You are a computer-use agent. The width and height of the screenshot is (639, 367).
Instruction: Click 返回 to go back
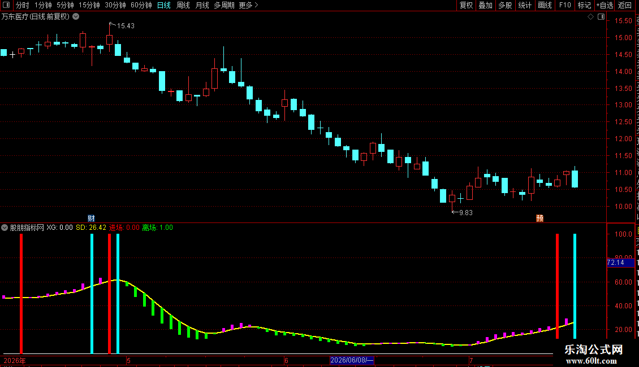(625, 5)
